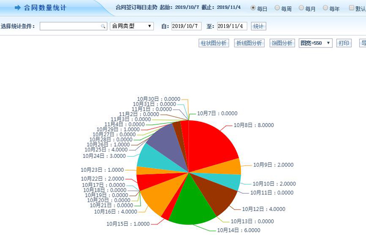Click the 打印 print button
The width and height of the screenshot is (366, 235).
pos(344,43)
